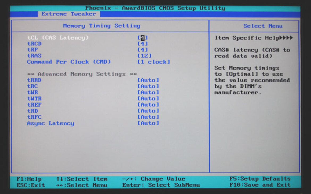Select the tRRD setting label
The height and width of the screenshot is (194, 311).
34,80
